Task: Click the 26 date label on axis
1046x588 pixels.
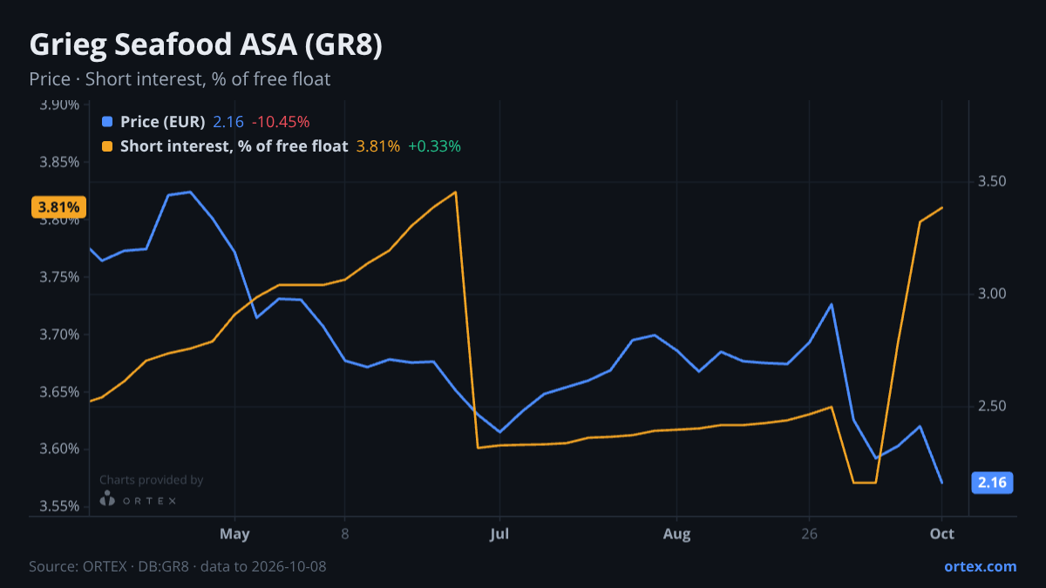Action: coord(810,534)
